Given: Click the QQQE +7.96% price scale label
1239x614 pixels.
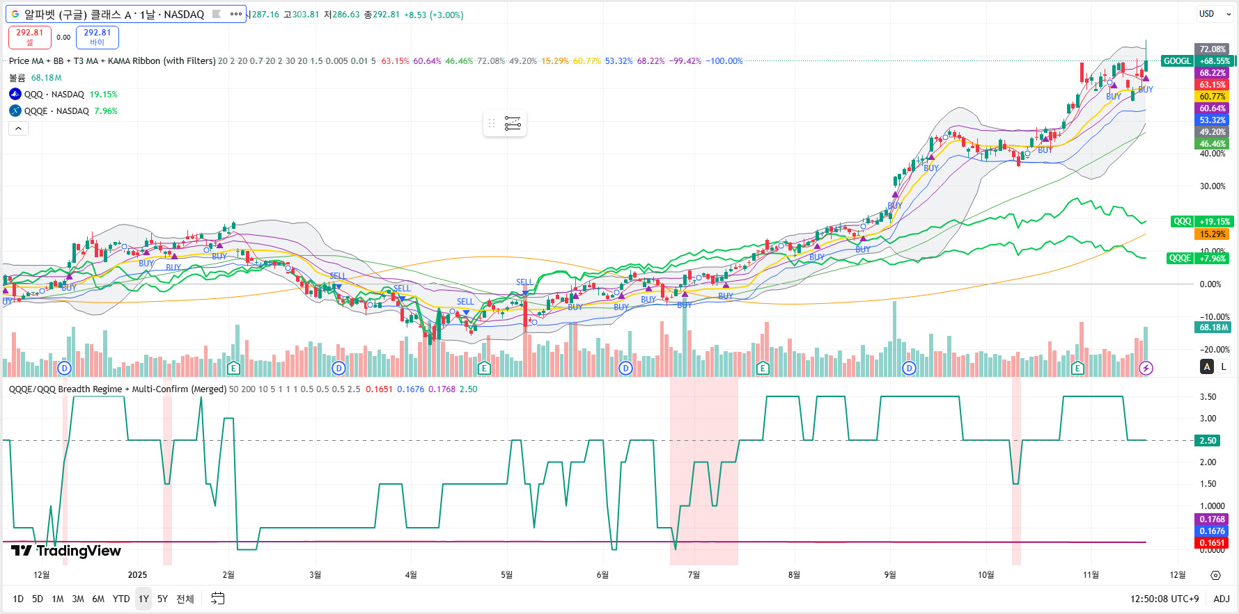Looking at the screenshot, I should click(x=1199, y=258).
